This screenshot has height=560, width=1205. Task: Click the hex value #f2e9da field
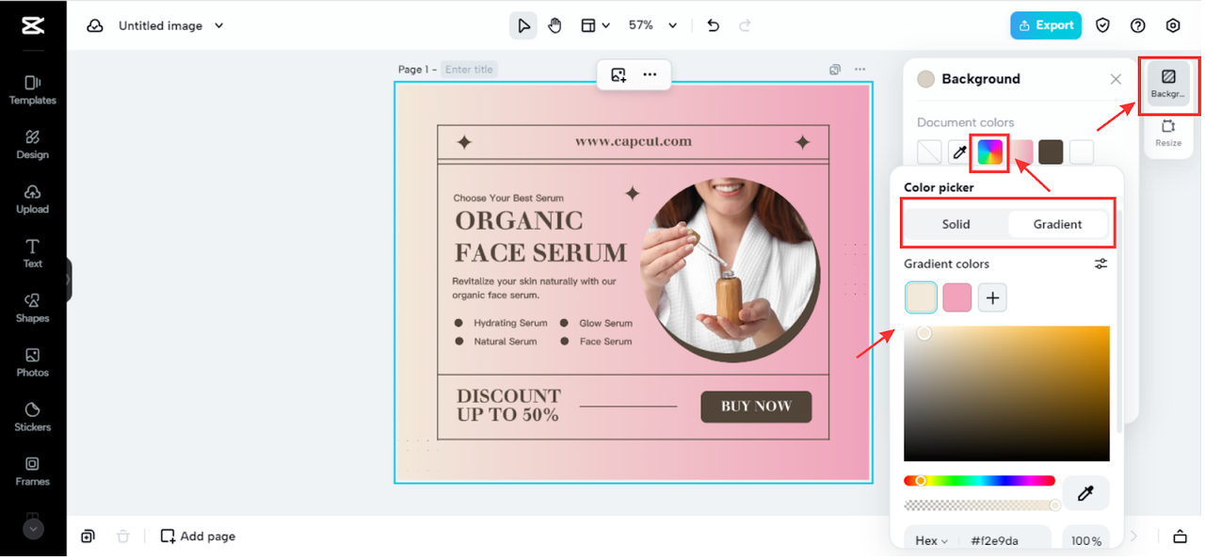pyautogui.click(x=994, y=541)
